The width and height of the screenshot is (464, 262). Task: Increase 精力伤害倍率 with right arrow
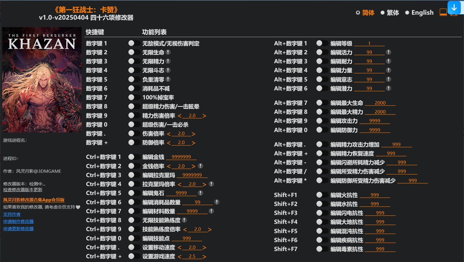(x=204, y=116)
